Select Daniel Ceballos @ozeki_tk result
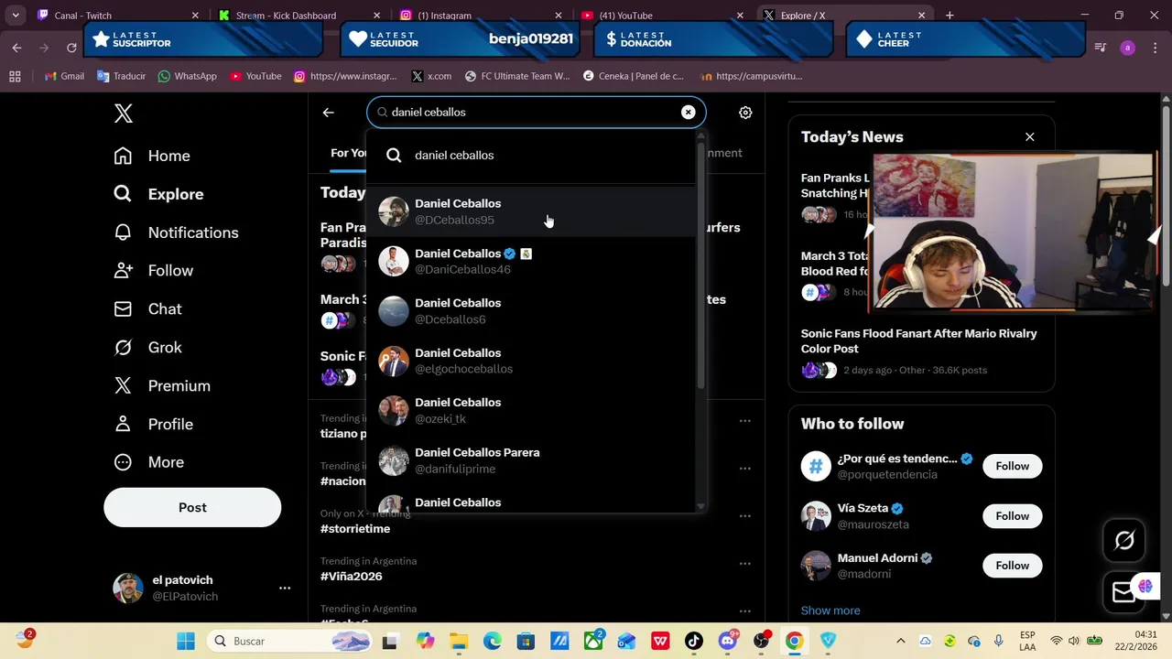 [531, 410]
